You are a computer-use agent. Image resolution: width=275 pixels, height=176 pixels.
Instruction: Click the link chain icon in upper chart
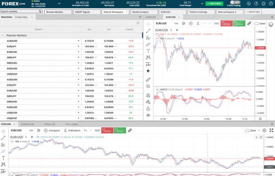(x=249, y=23)
